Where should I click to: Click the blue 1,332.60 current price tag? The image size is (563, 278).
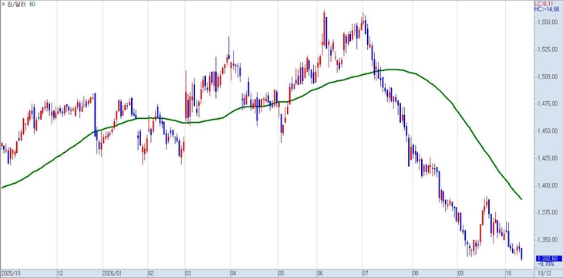(548, 258)
